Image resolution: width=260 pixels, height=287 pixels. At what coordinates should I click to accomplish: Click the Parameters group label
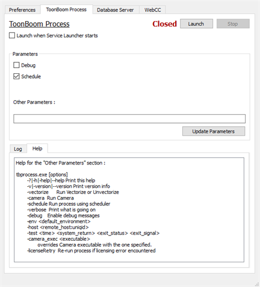(x=25, y=54)
